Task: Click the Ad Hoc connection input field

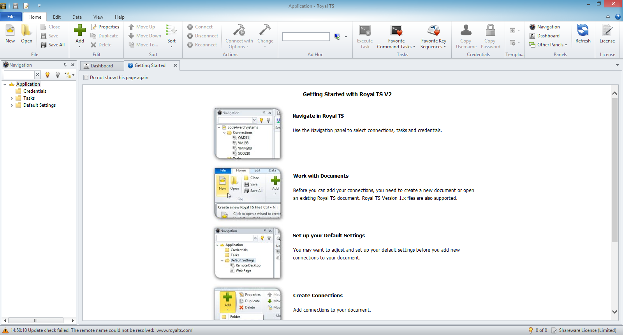Action: (x=306, y=37)
